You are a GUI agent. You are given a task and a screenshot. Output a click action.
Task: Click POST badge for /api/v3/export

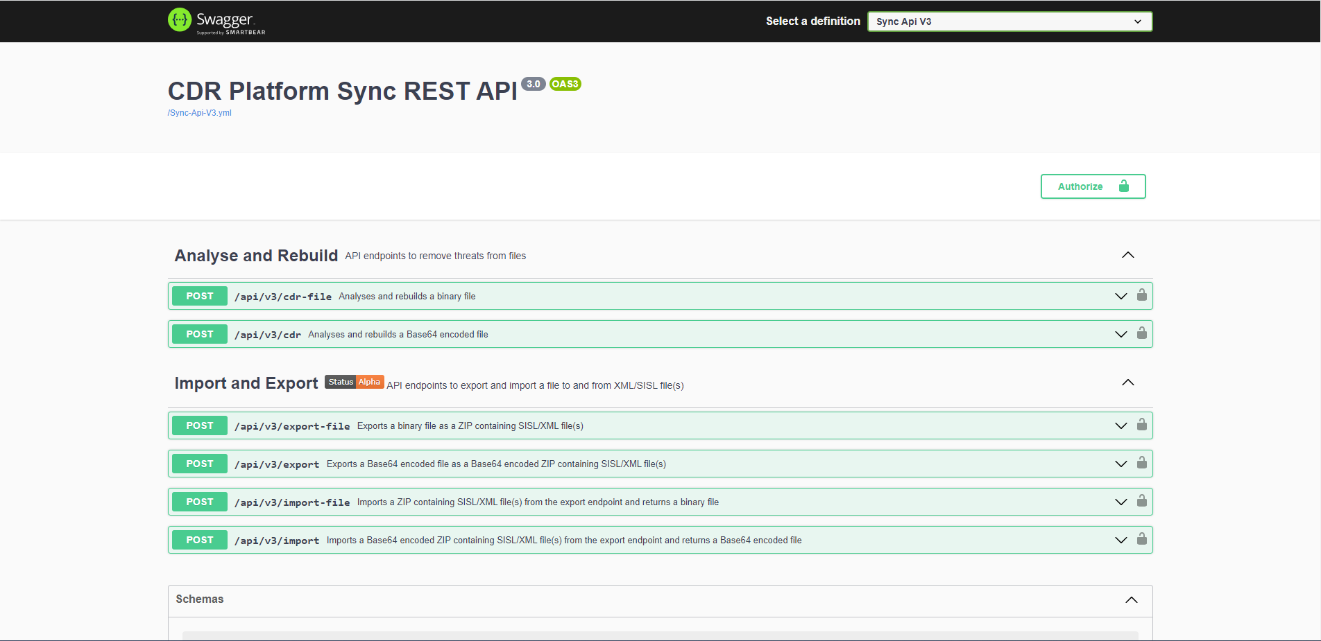click(200, 464)
